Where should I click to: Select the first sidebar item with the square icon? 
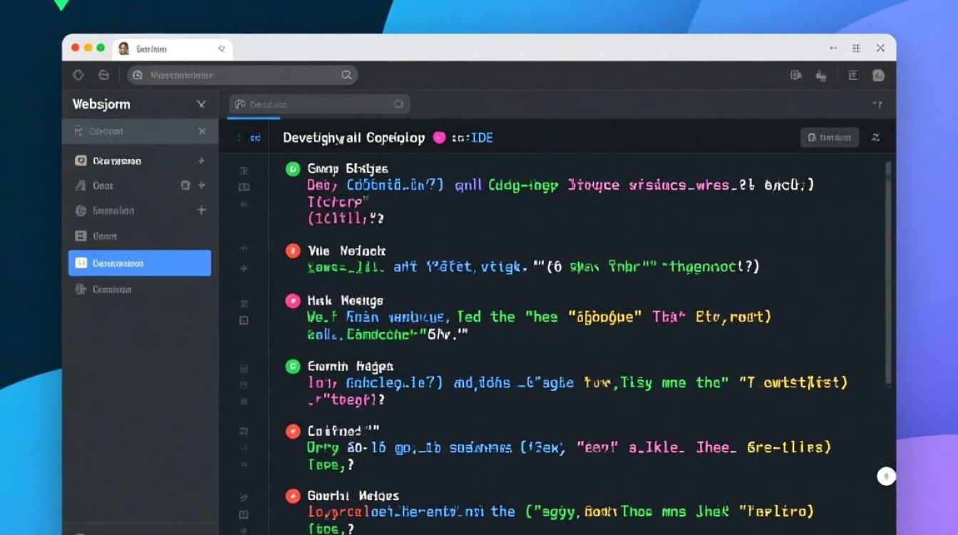140,161
